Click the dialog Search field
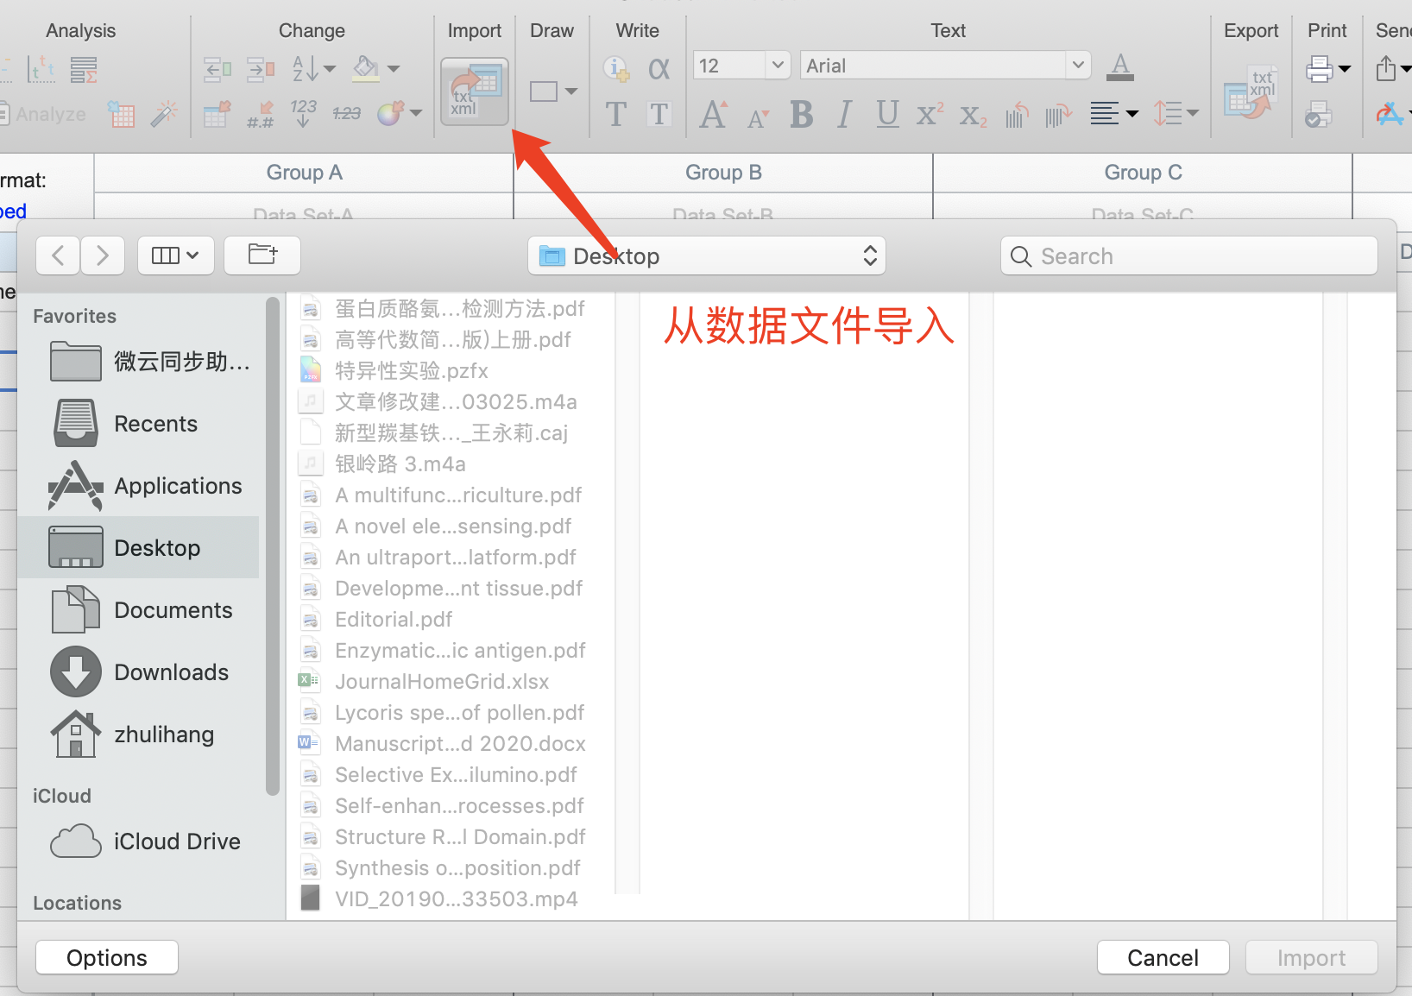Image resolution: width=1412 pixels, height=996 pixels. (x=1188, y=255)
